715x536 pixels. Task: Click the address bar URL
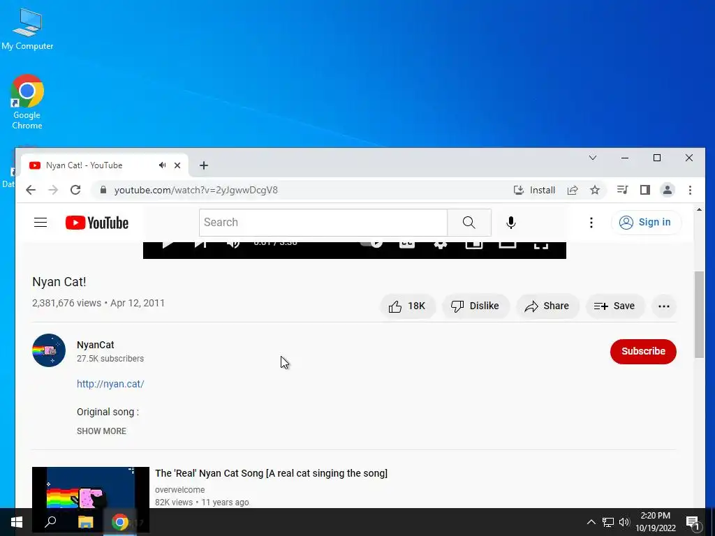(x=196, y=190)
